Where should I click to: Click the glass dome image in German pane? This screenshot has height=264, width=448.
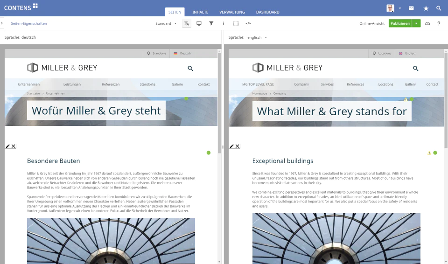[111, 241]
